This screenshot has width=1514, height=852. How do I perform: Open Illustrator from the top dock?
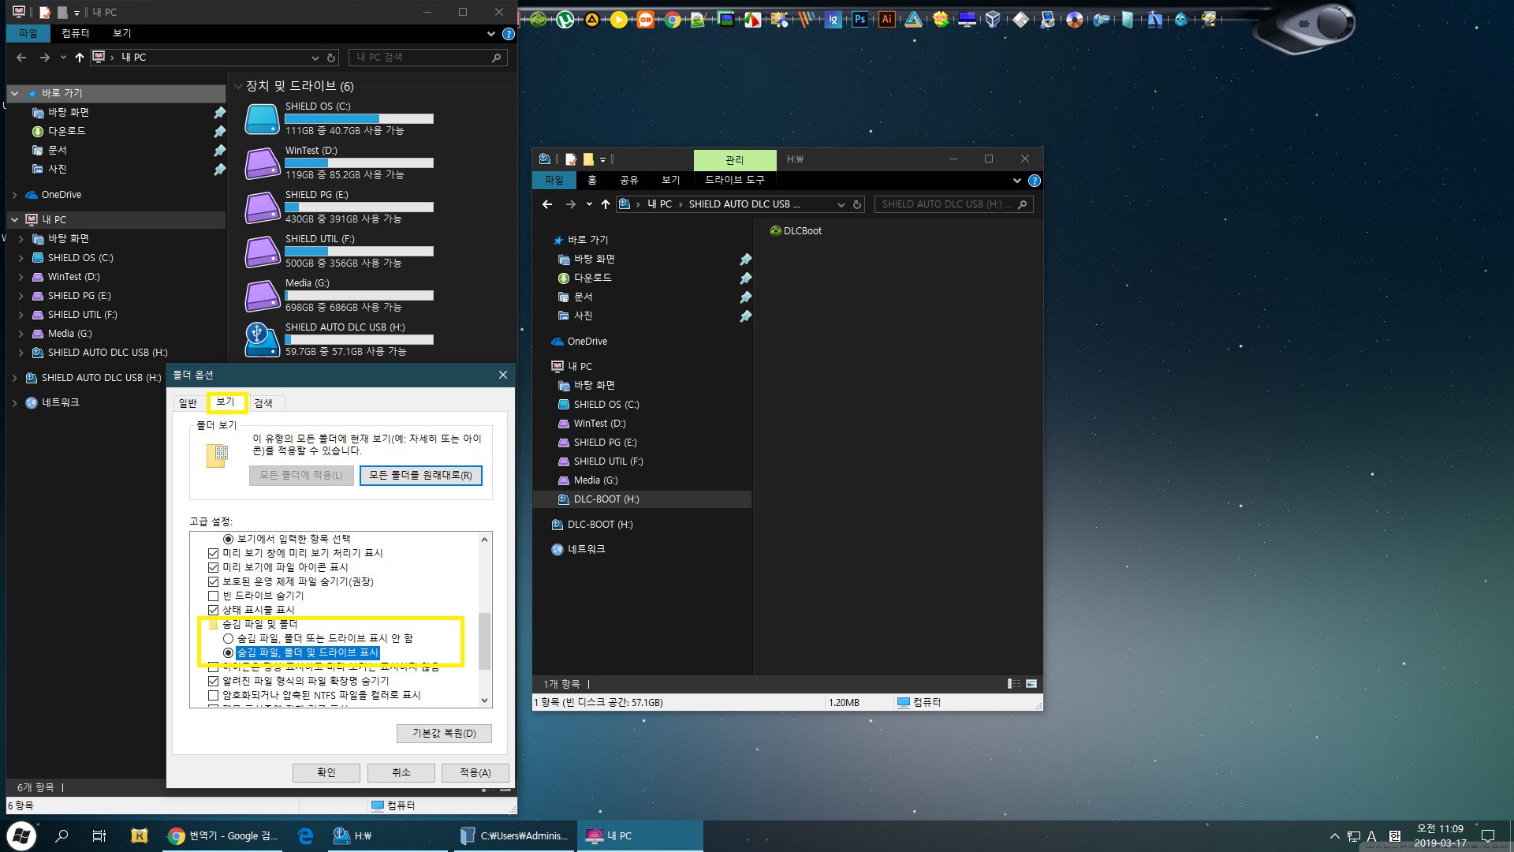coord(886,20)
